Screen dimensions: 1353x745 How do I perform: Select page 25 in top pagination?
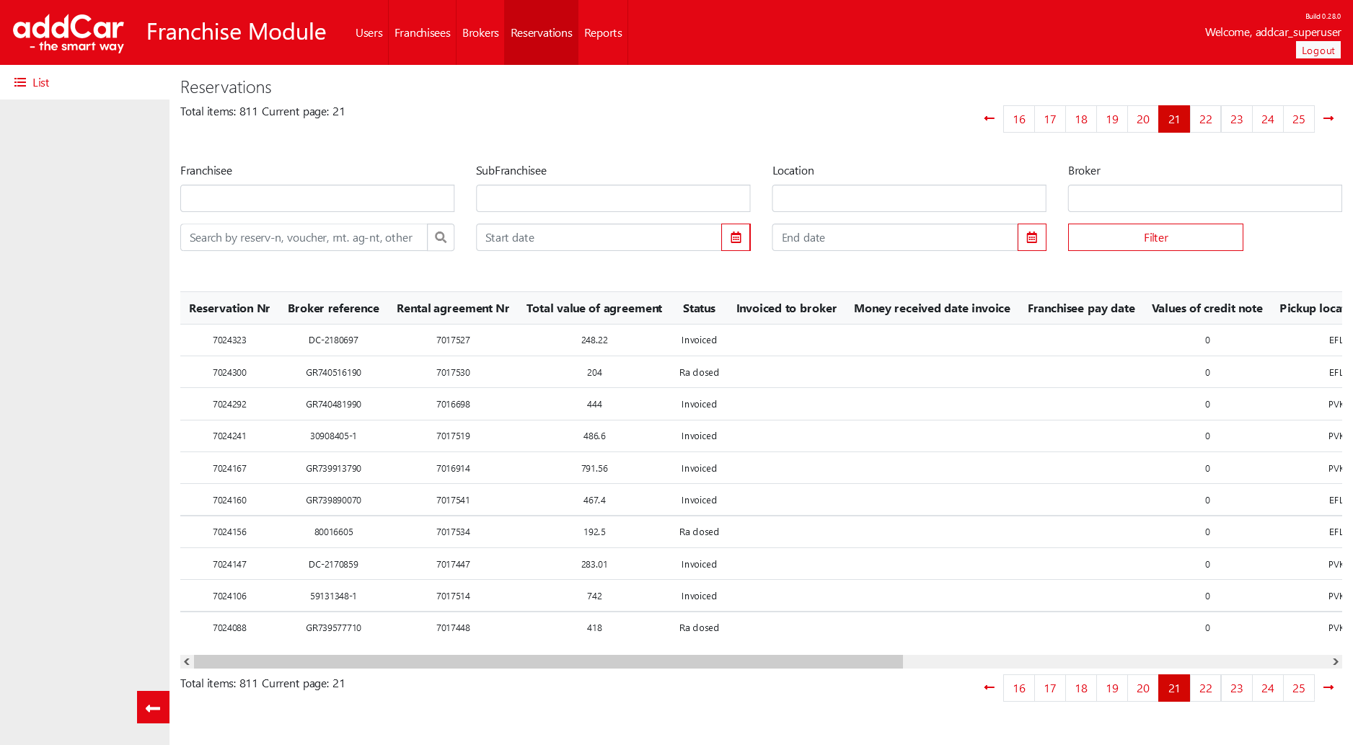[1299, 119]
